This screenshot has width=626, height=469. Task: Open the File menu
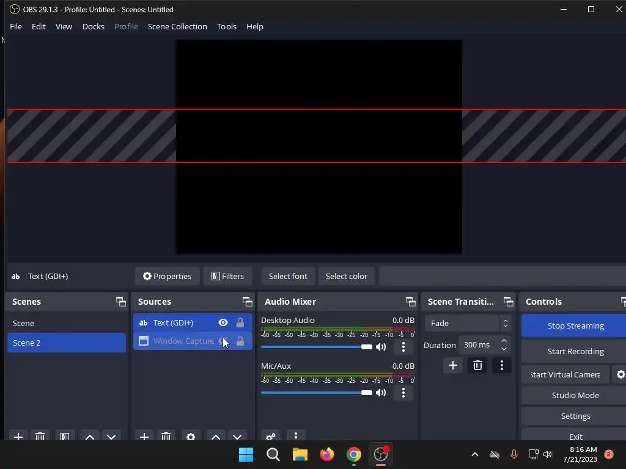(x=15, y=26)
